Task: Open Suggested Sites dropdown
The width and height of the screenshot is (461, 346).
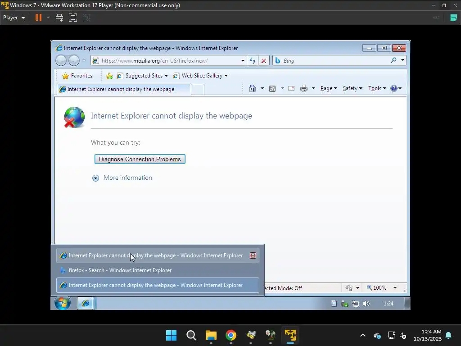Action: (142, 76)
